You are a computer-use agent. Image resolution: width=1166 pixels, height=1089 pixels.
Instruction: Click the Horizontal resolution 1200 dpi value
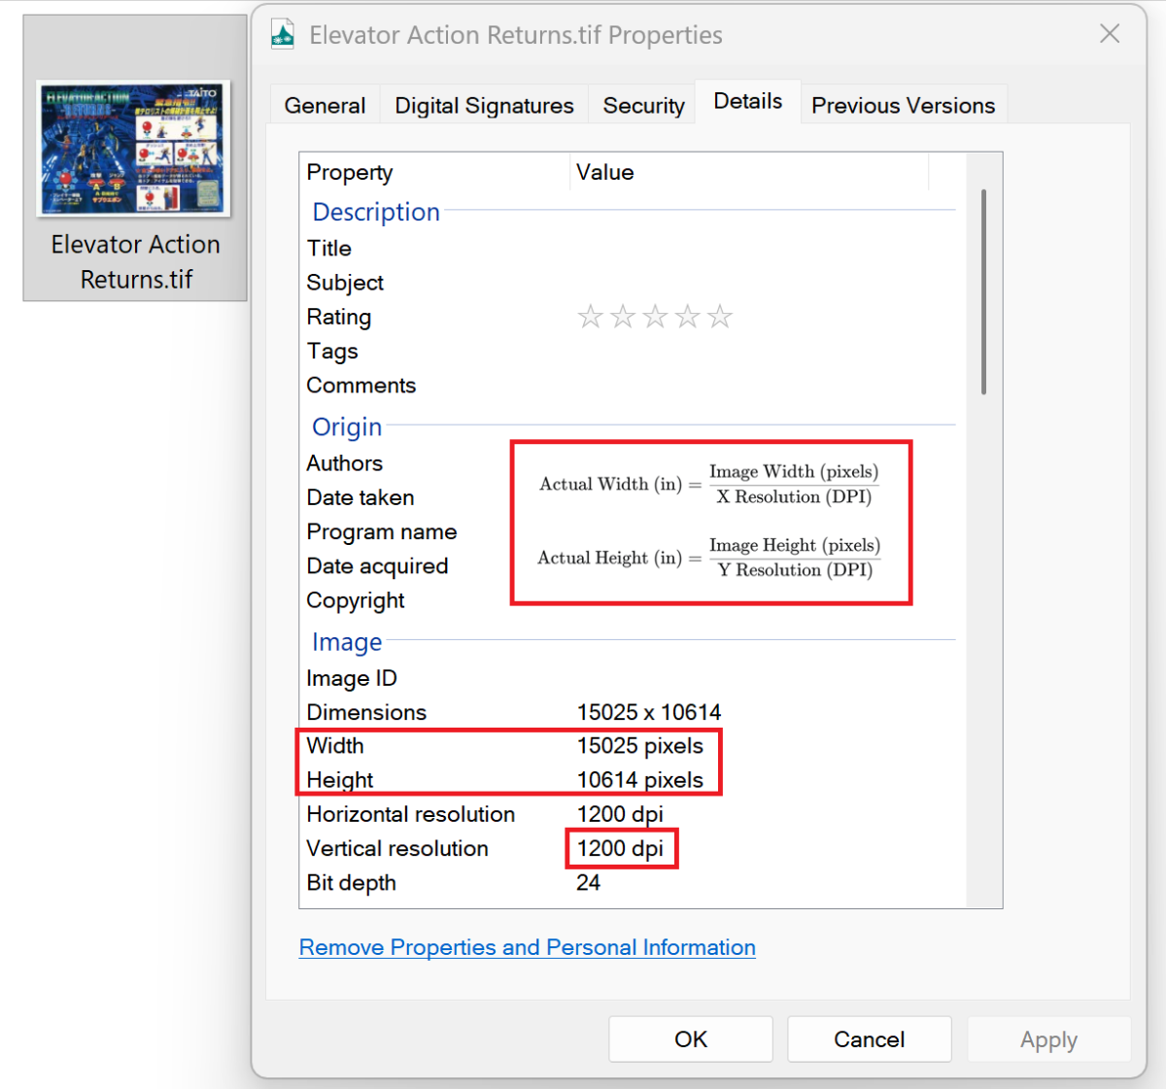(620, 814)
